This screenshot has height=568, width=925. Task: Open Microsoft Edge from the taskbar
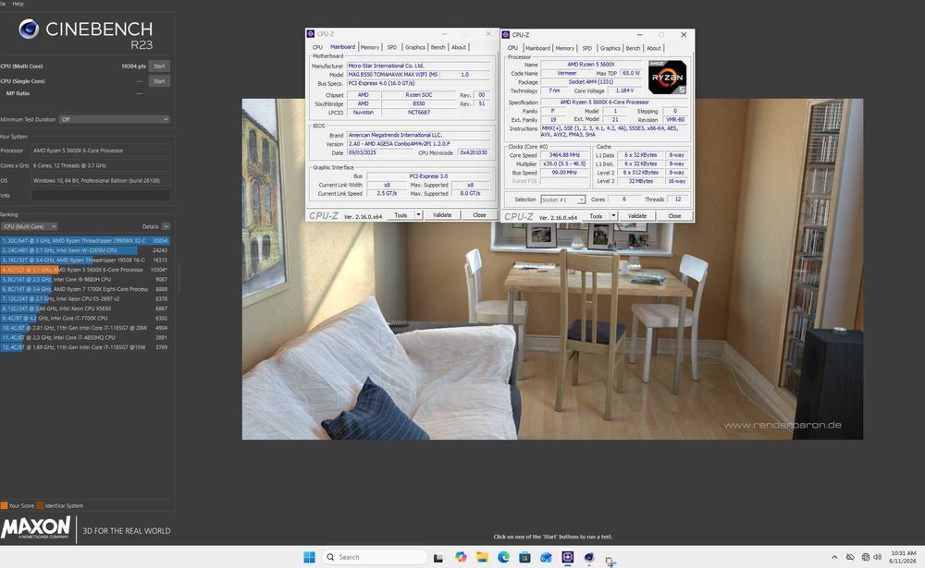click(x=503, y=558)
